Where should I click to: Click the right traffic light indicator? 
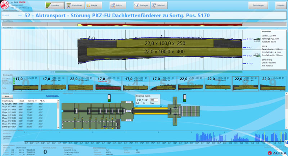(x=185, y=98)
